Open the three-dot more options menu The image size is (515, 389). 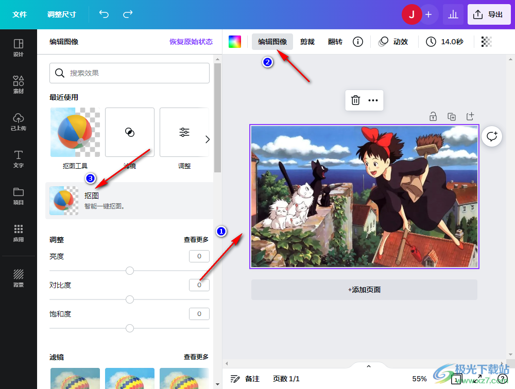pos(373,100)
